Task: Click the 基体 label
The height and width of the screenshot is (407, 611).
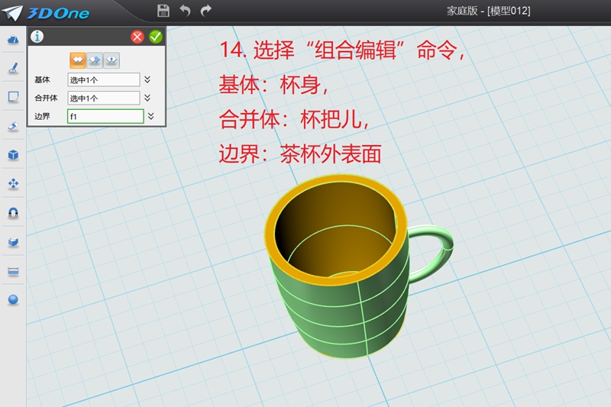Action: tap(42, 80)
